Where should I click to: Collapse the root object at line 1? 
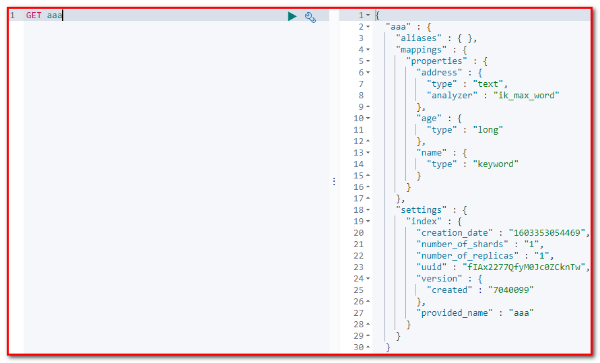(368, 15)
